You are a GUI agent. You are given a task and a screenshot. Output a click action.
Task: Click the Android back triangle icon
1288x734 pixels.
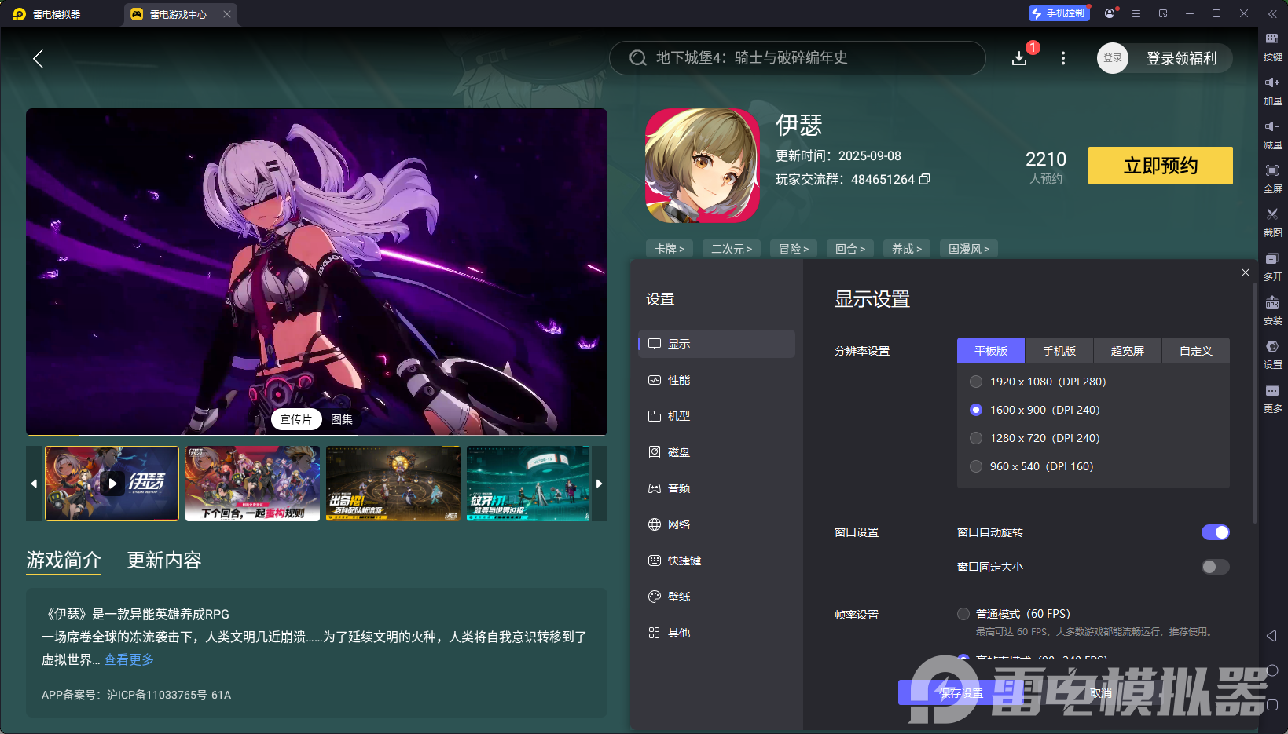1272,636
